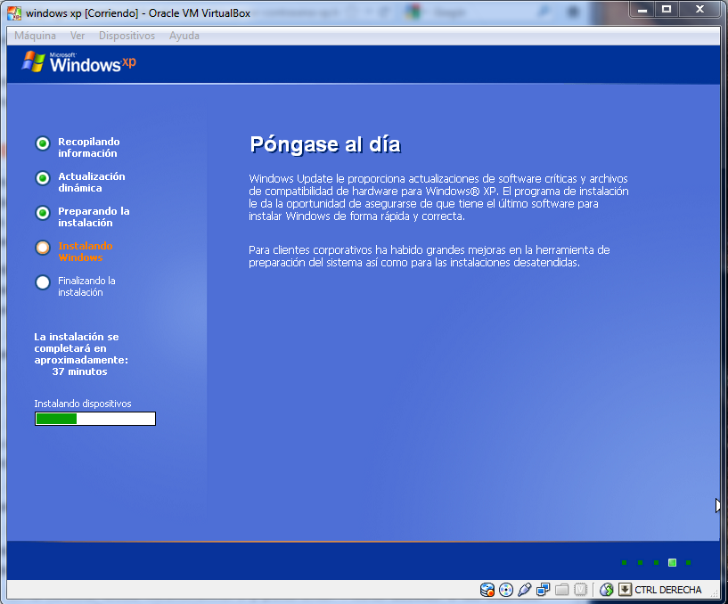Click the 'Preparando la instalación' step label
Image resolution: width=728 pixels, height=604 pixels.
tap(94, 216)
